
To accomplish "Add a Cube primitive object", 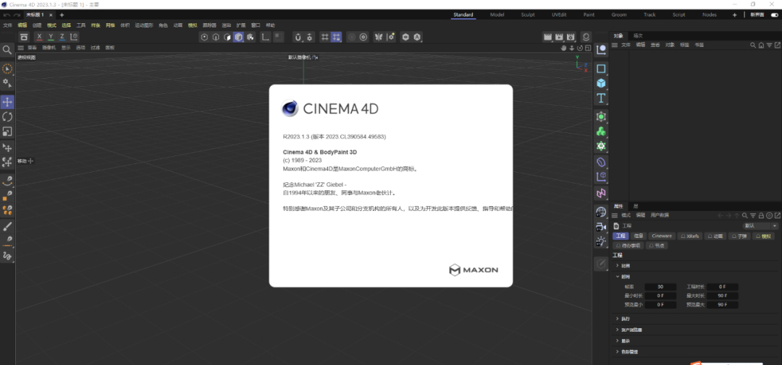I will point(601,83).
